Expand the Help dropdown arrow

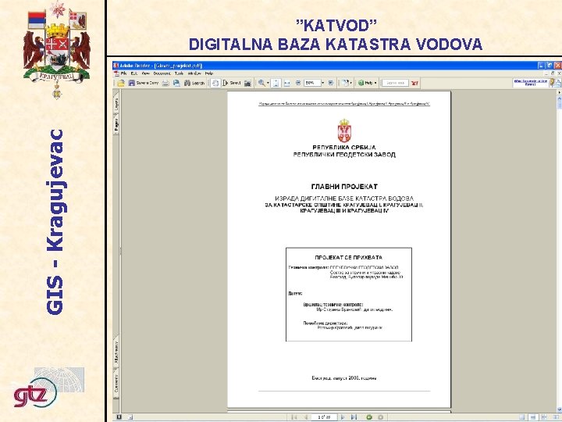pos(375,83)
